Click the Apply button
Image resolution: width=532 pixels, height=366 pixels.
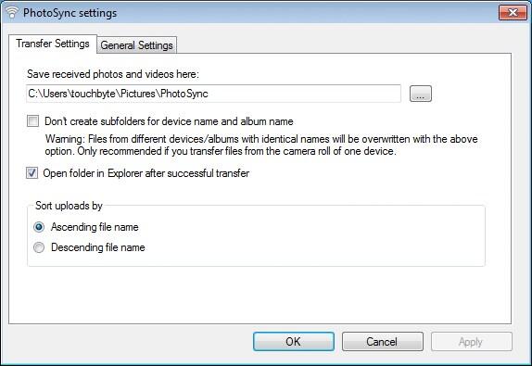pos(471,341)
